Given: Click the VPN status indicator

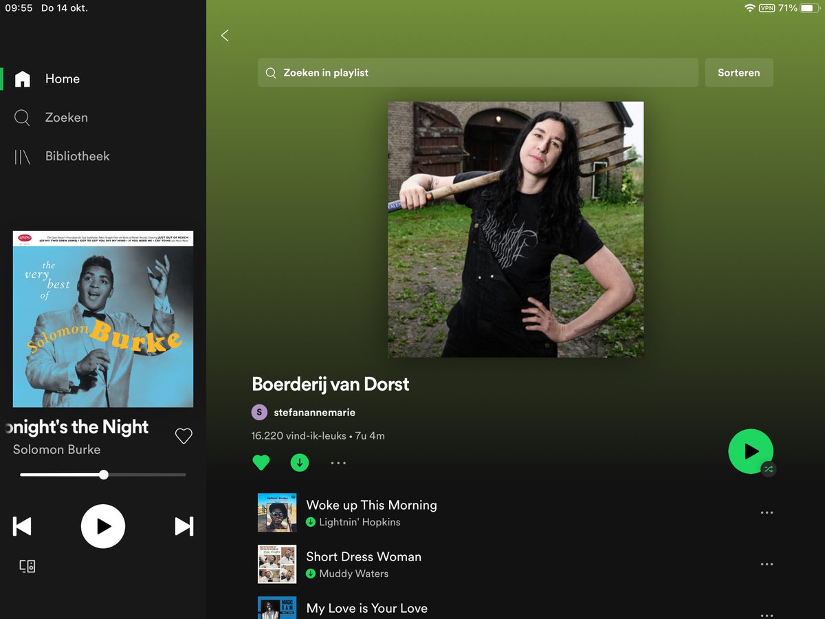Looking at the screenshot, I should pyautogui.click(x=767, y=8).
